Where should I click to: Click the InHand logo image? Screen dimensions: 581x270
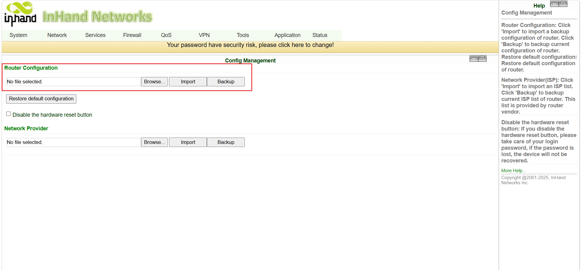[x=20, y=14]
